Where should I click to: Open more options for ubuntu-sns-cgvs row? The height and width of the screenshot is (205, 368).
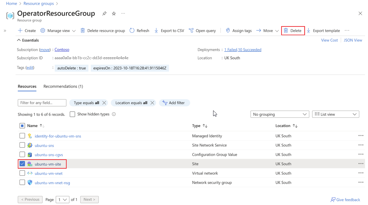click(361, 154)
